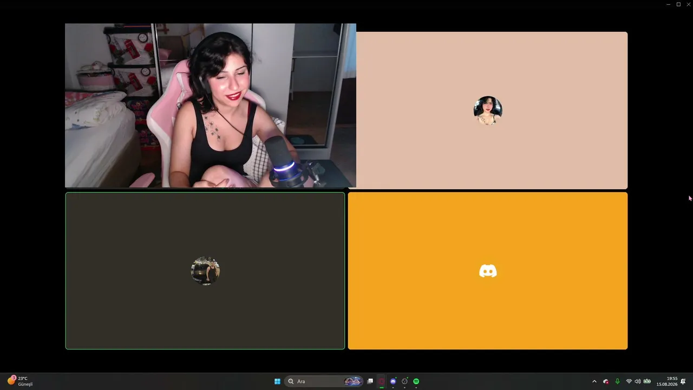
Task: Open the circular app icon beside Spotify
Action: (404, 381)
